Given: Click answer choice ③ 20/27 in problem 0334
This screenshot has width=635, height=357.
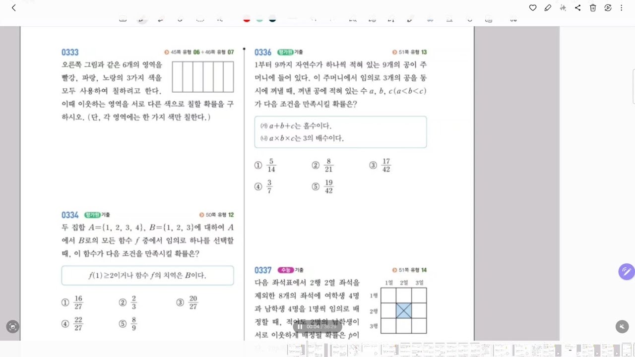Looking at the screenshot, I should point(187,302).
